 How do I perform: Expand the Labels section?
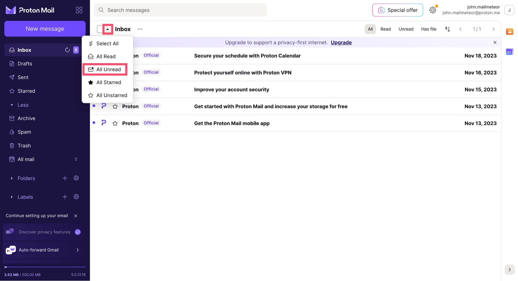(x=12, y=197)
